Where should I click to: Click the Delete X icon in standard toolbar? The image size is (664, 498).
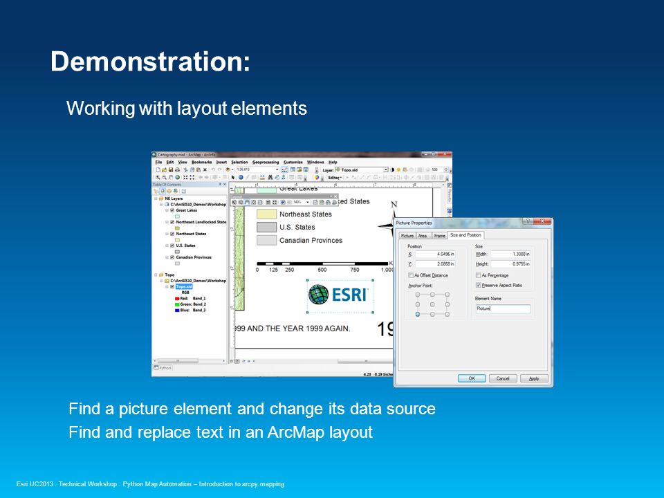click(205, 170)
